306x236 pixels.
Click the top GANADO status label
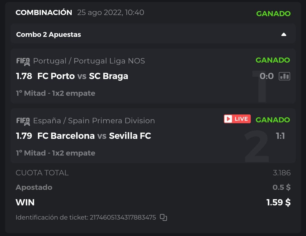[x=273, y=14]
